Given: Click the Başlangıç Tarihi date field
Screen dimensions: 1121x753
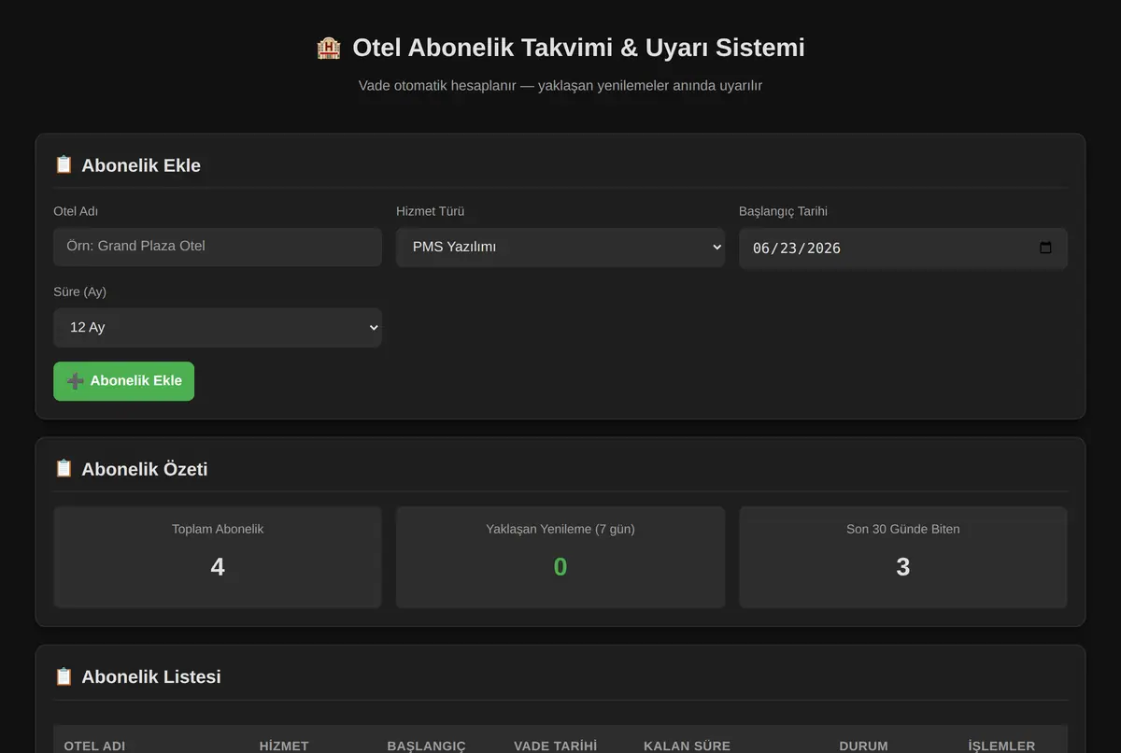Looking at the screenshot, I should [x=902, y=248].
